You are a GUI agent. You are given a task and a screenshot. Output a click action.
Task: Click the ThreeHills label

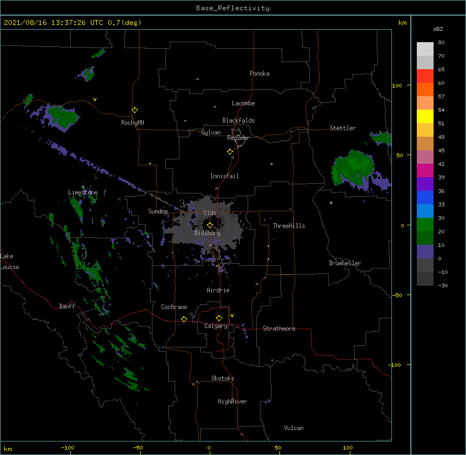click(289, 226)
